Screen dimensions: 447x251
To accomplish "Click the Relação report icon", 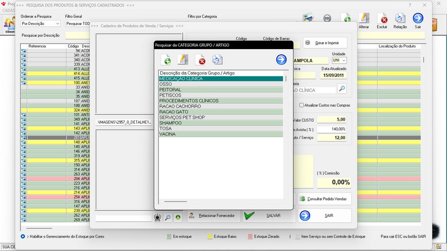I will tap(400, 20).
